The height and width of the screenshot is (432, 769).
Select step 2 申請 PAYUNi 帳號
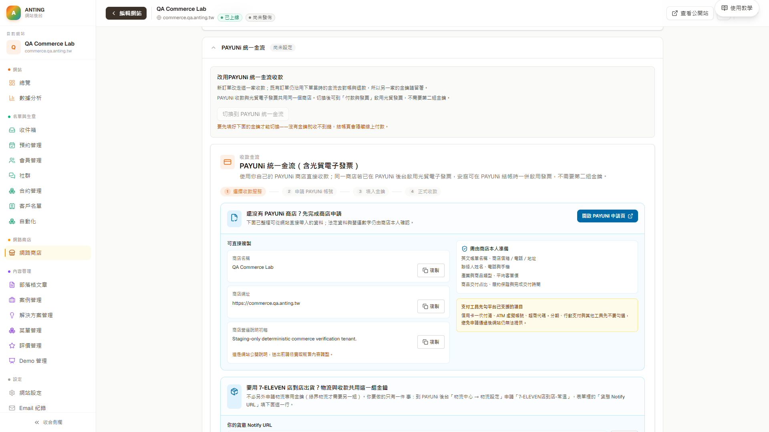tap(310, 192)
